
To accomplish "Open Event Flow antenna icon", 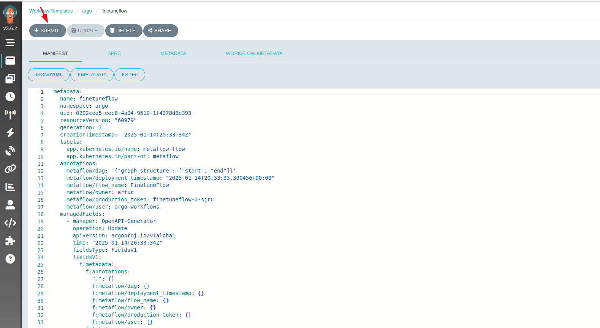I will coord(10,114).
